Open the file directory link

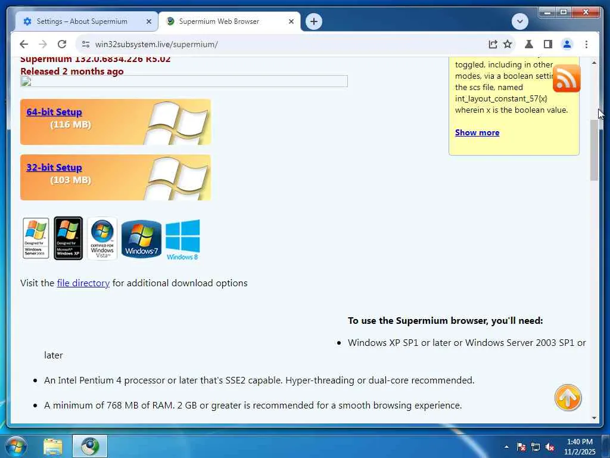(83, 283)
